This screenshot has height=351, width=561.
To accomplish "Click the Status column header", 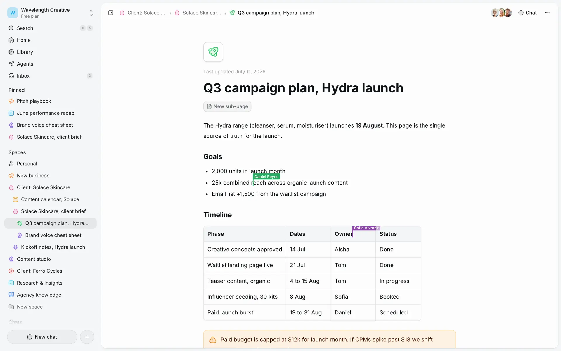I will pos(398,234).
